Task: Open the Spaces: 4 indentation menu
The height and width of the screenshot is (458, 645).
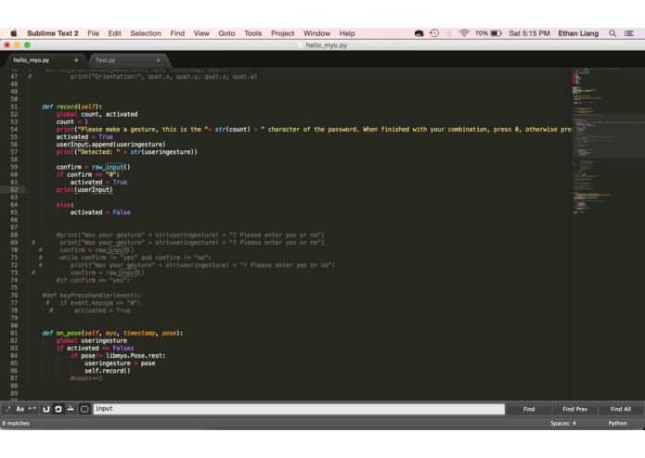Action: click(563, 423)
